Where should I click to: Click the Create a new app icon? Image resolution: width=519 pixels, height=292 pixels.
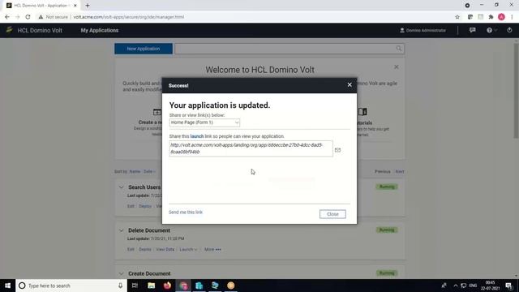157,112
